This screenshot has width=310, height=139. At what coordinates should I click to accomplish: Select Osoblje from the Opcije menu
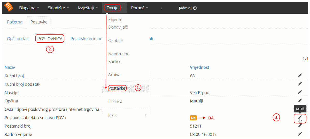(x=115, y=41)
